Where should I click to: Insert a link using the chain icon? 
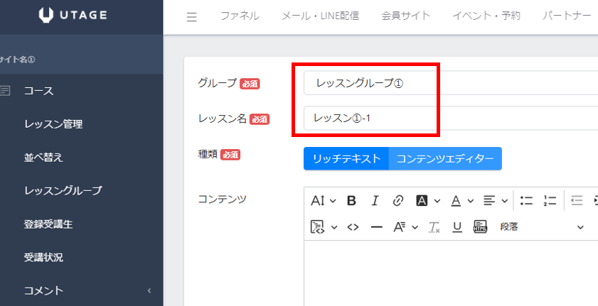pyautogui.click(x=398, y=201)
